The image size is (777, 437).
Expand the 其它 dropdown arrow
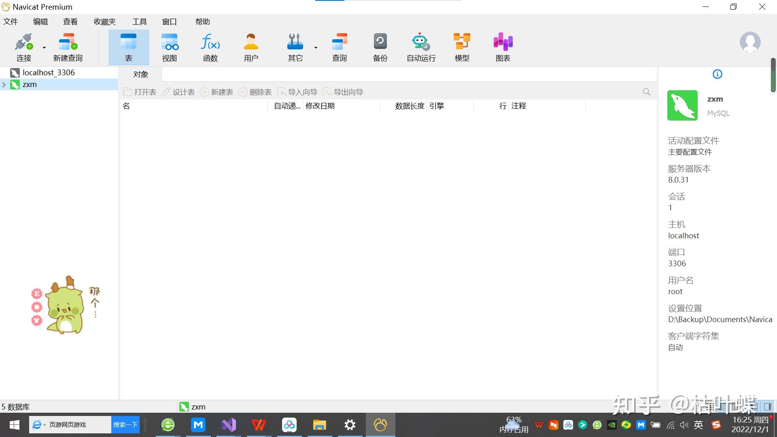316,48
